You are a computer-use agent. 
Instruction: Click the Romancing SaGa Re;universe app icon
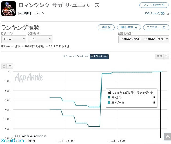coord(9,9)
